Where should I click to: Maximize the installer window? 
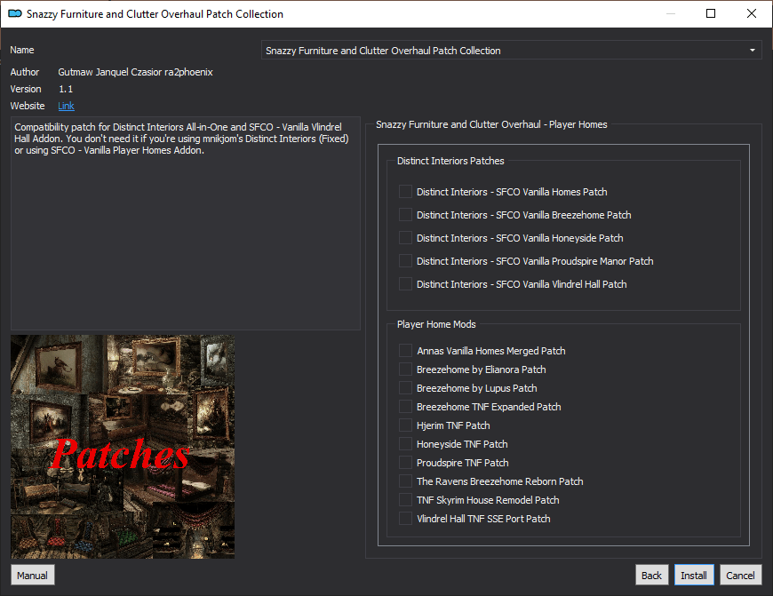point(711,13)
